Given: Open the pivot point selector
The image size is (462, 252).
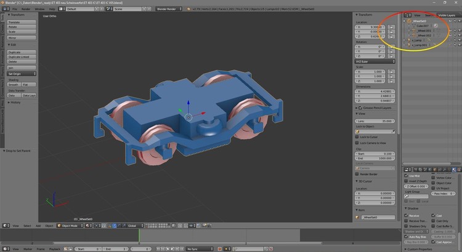Looking at the screenshot, I should (97, 226).
